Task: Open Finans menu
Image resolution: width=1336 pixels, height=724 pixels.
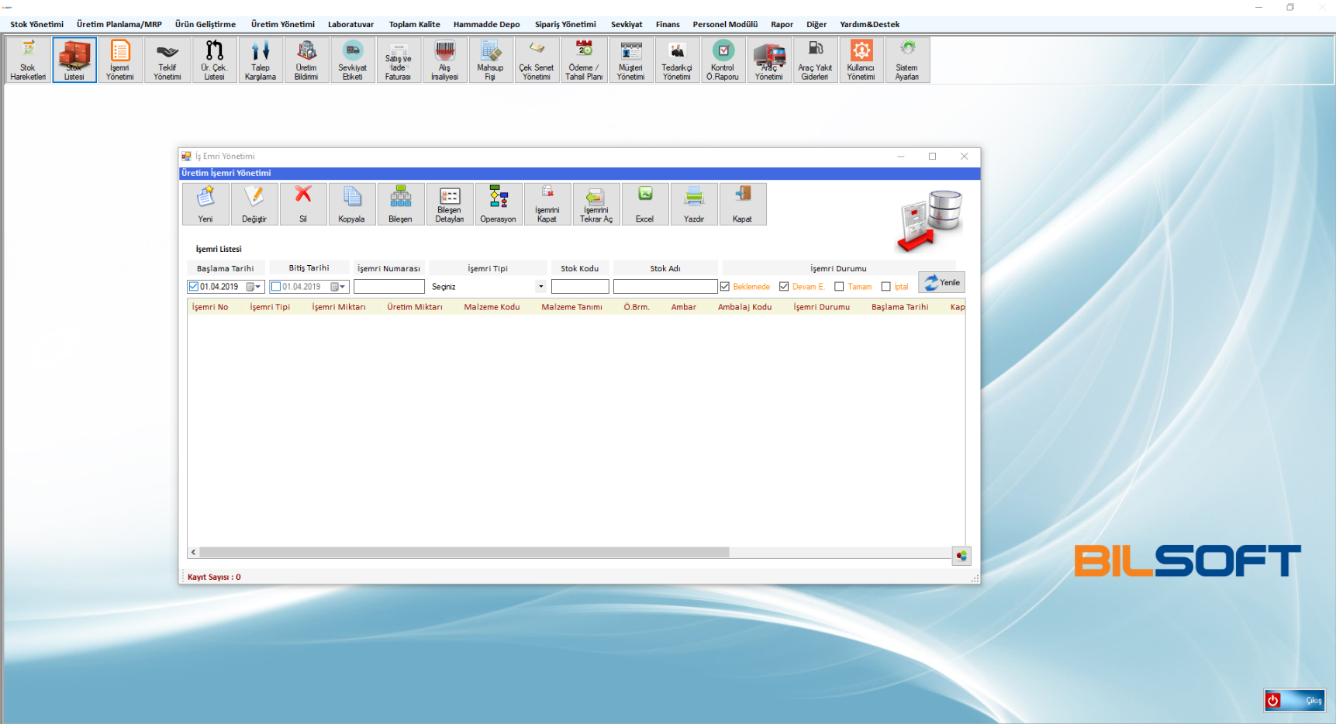Action: point(668,24)
